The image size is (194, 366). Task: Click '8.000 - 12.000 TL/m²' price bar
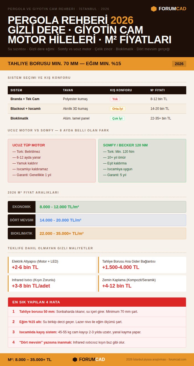111,207
